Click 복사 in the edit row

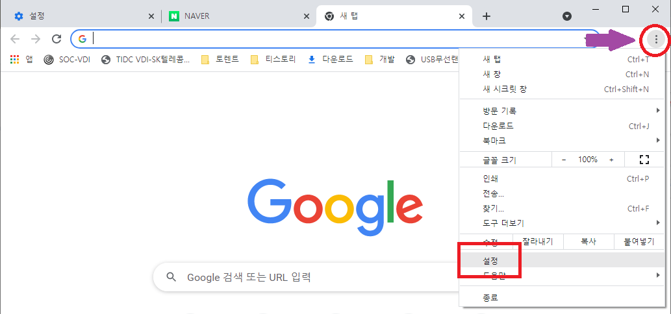tap(589, 242)
